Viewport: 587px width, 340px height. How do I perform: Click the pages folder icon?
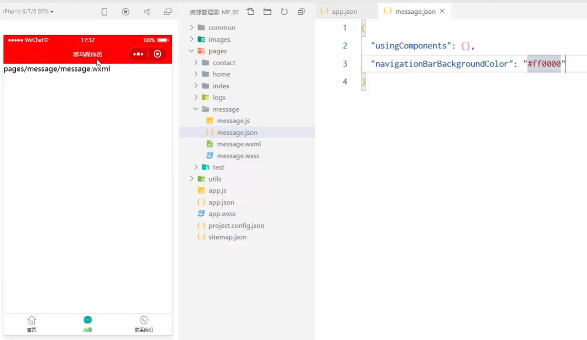(202, 51)
